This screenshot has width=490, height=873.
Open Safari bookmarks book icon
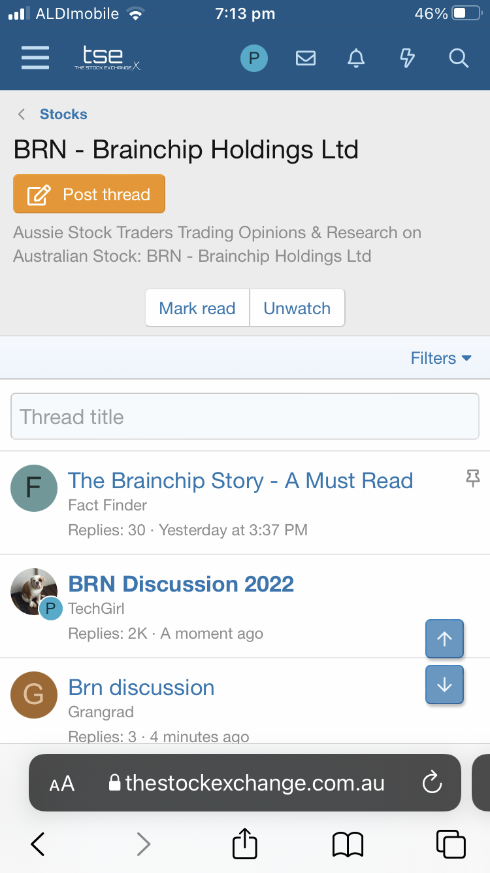(x=348, y=844)
